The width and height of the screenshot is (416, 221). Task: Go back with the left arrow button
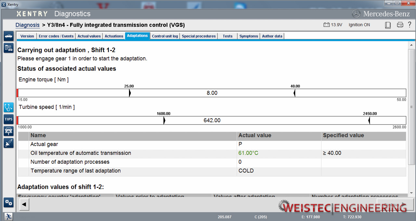click(x=24, y=204)
